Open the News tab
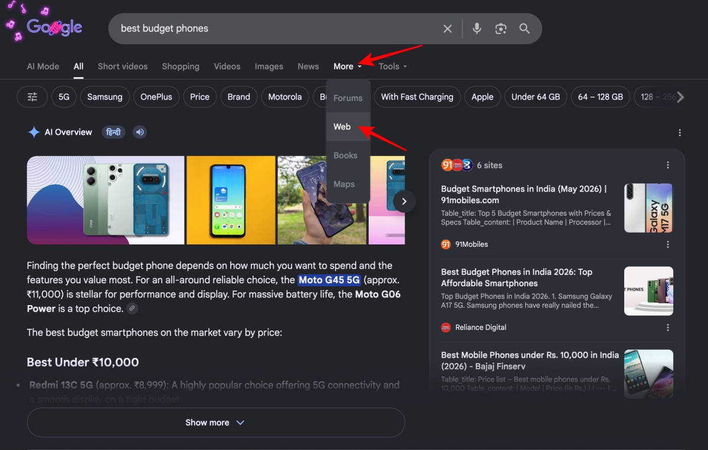 pos(308,67)
